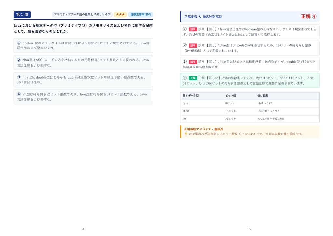
Task: Click the red 誤り badge in explanation ②
Action: [193, 45]
